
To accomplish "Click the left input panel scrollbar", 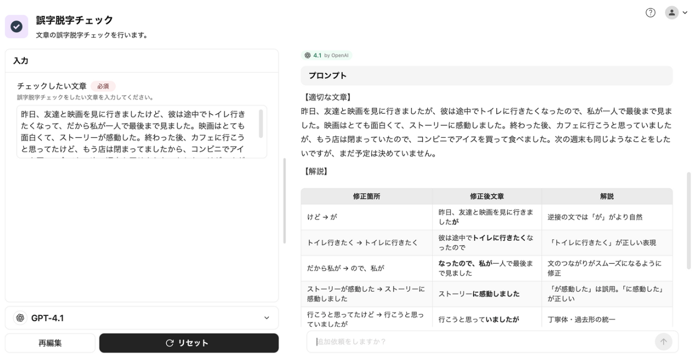I will click(285, 201).
